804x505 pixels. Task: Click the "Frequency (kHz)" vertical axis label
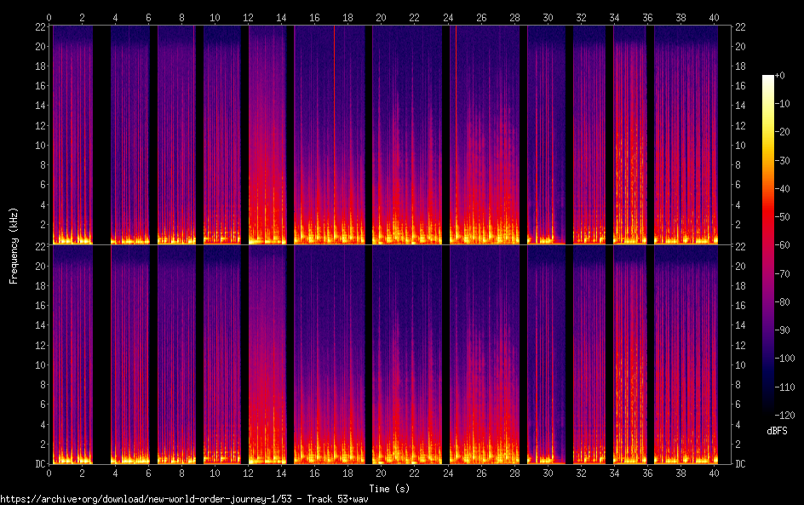tap(14, 245)
